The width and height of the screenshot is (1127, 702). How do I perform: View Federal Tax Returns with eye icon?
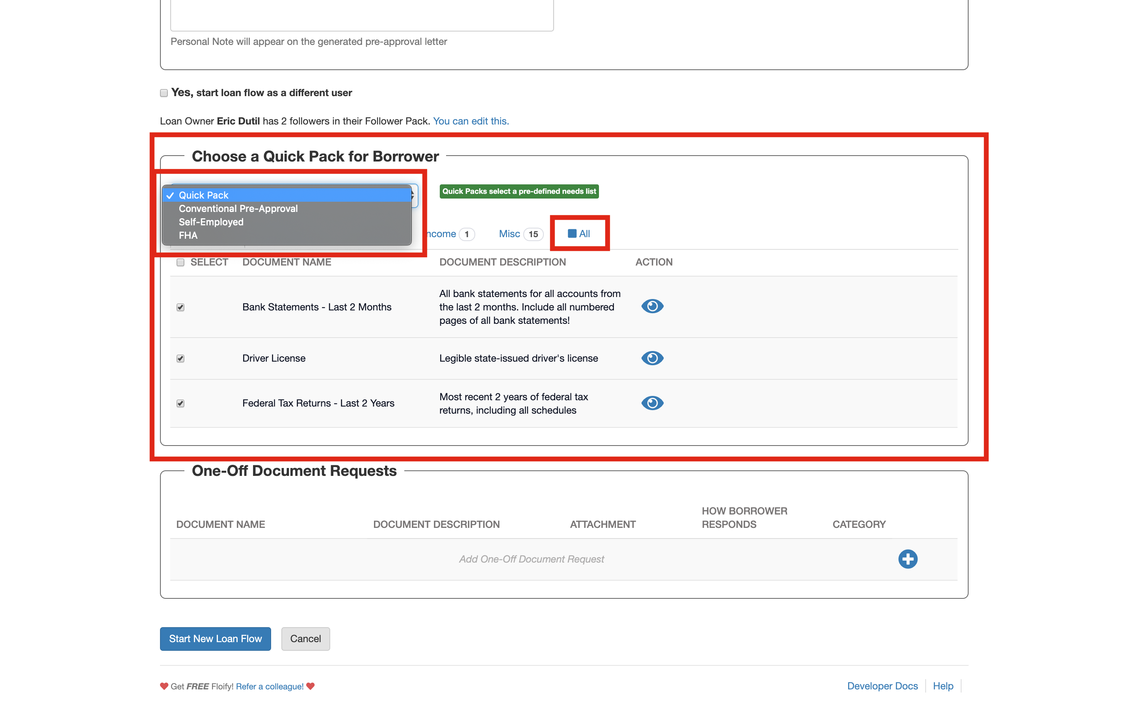tap(652, 403)
